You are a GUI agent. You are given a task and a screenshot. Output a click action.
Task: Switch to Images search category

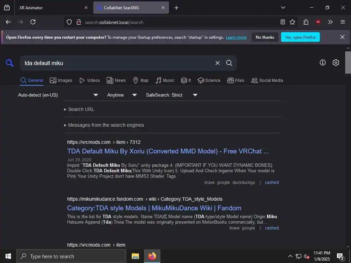[61, 80]
